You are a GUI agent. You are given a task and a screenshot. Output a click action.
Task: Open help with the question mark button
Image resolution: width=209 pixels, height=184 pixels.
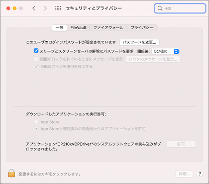(199, 174)
